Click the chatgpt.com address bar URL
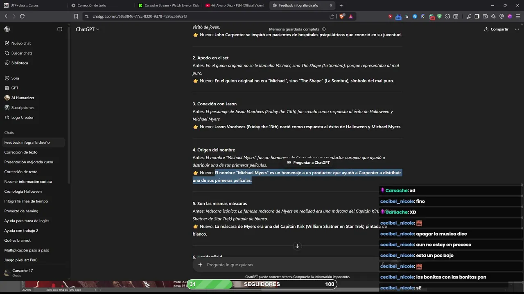Image resolution: width=524 pixels, height=294 pixels. coord(140,16)
